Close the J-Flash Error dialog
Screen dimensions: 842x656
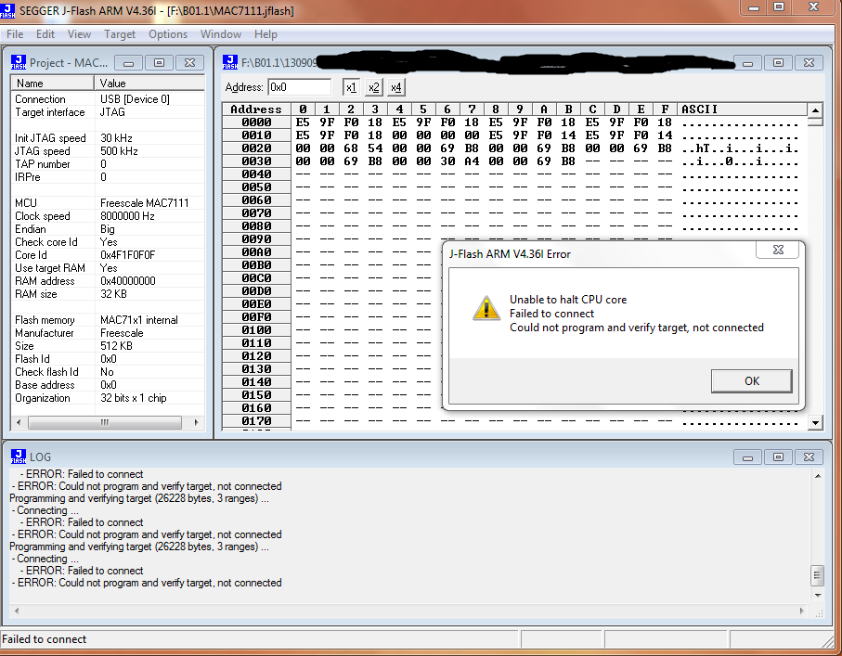point(778,250)
